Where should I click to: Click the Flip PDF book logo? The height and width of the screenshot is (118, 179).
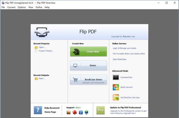pyautogui.click(x=42, y=32)
